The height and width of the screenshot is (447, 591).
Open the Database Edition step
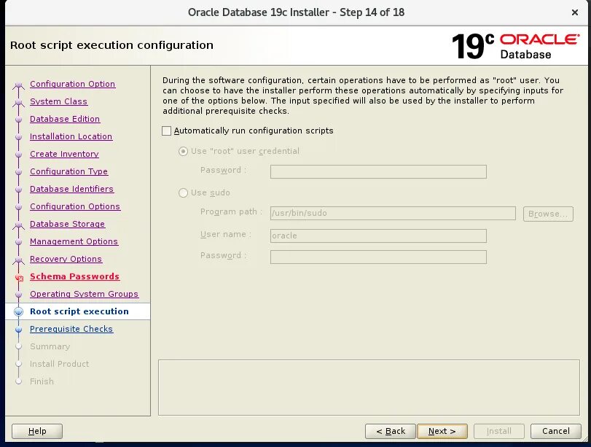click(x=65, y=119)
